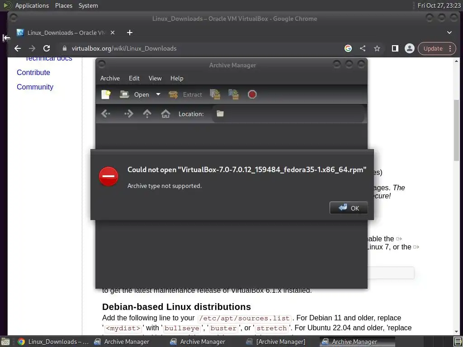Open the Community sidebar link
This screenshot has height=347, width=463.
point(35,87)
